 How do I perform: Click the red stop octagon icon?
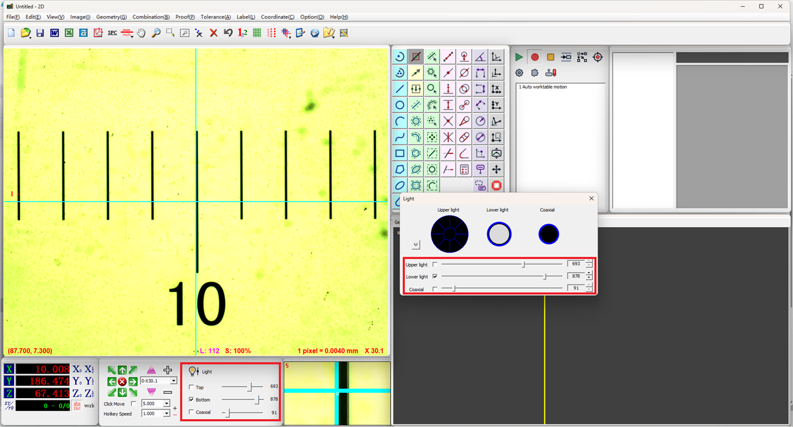(x=497, y=185)
